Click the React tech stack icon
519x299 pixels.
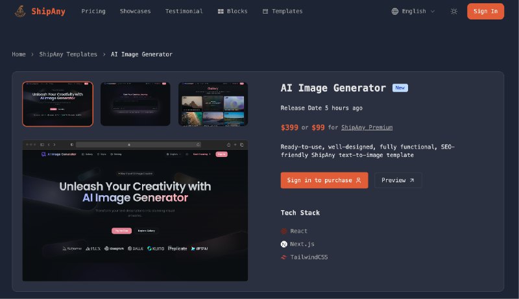[284, 231]
